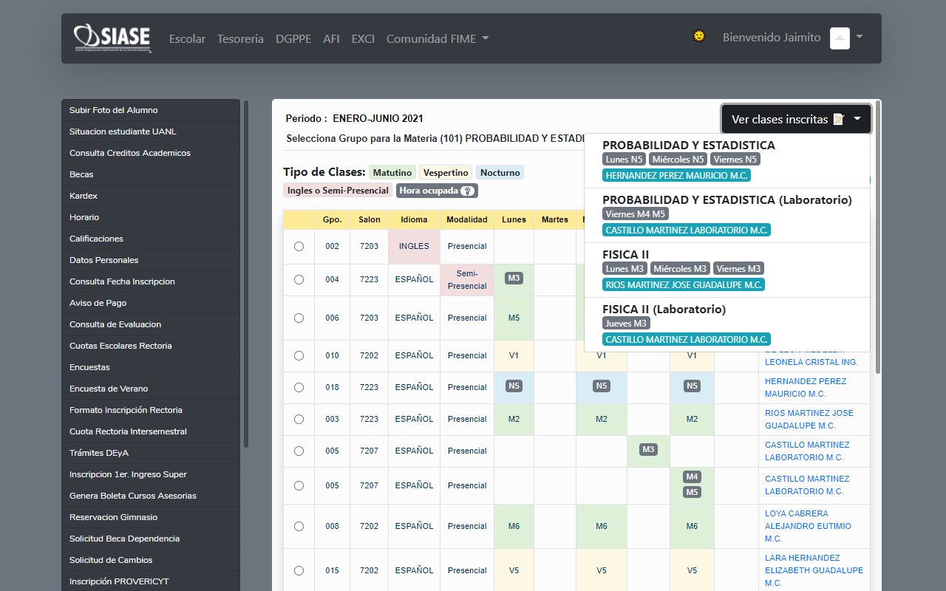Open Solicitud Beca Dependencia
Viewport: 946px width, 591px height.
(151, 539)
